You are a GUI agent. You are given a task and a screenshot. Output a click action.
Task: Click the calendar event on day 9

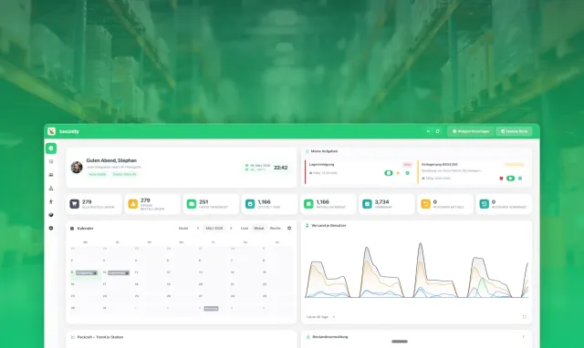pyautogui.click(x=87, y=273)
